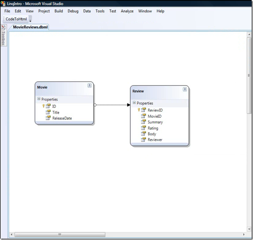This screenshot has width=253, height=240.
Task: Click the property icon next to ReleaseDate
Action: click(x=48, y=118)
